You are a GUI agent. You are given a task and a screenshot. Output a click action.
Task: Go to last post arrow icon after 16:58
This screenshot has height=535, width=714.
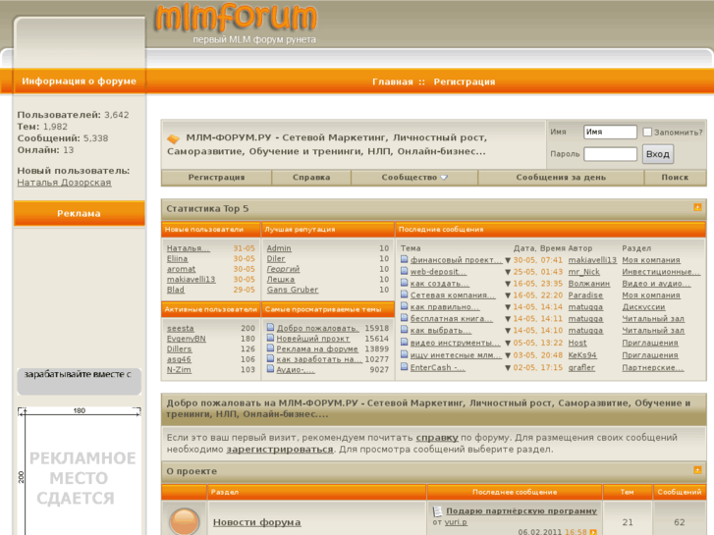click(593, 532)
